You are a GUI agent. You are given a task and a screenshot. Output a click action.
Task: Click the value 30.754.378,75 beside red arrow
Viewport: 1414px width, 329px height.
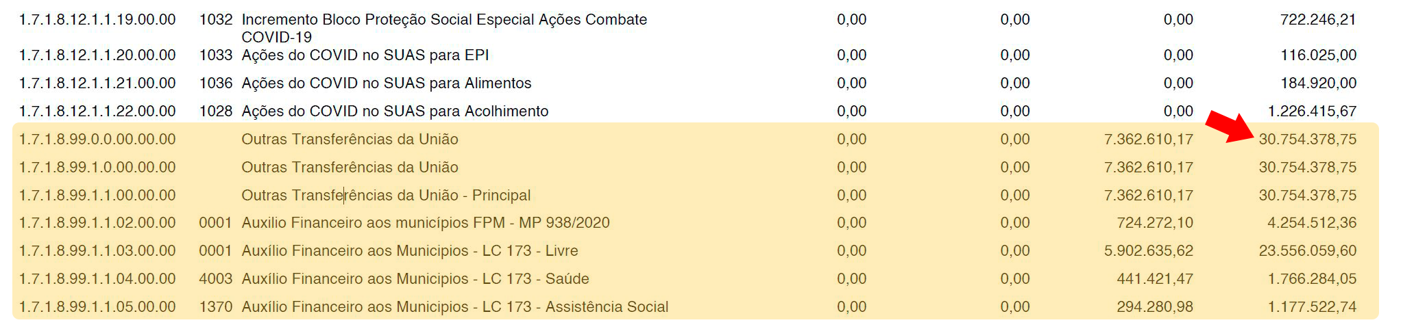point(1307,140)
